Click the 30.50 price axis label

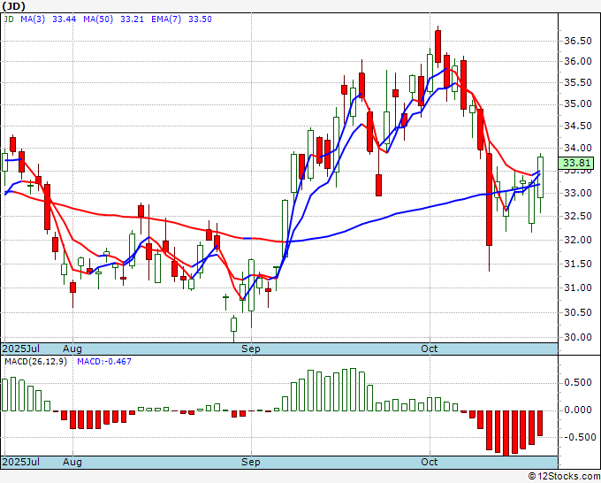577,312
